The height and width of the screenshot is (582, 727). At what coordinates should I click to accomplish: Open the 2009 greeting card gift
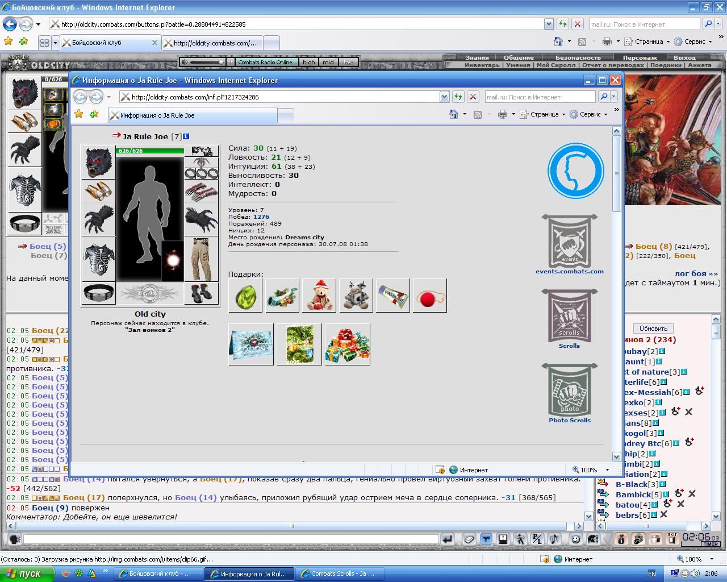(251, 344)
